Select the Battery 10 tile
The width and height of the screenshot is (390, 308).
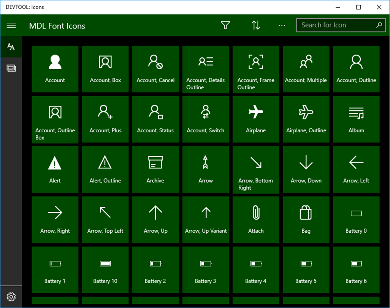[105, 270]
